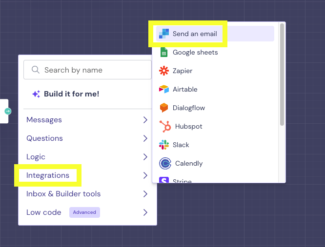Click the Hubspot sprocket icon
The image size is (325, 247).
click(165, 126)
